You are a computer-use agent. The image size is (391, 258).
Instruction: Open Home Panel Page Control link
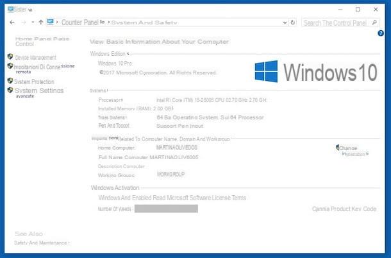[42, 42]
